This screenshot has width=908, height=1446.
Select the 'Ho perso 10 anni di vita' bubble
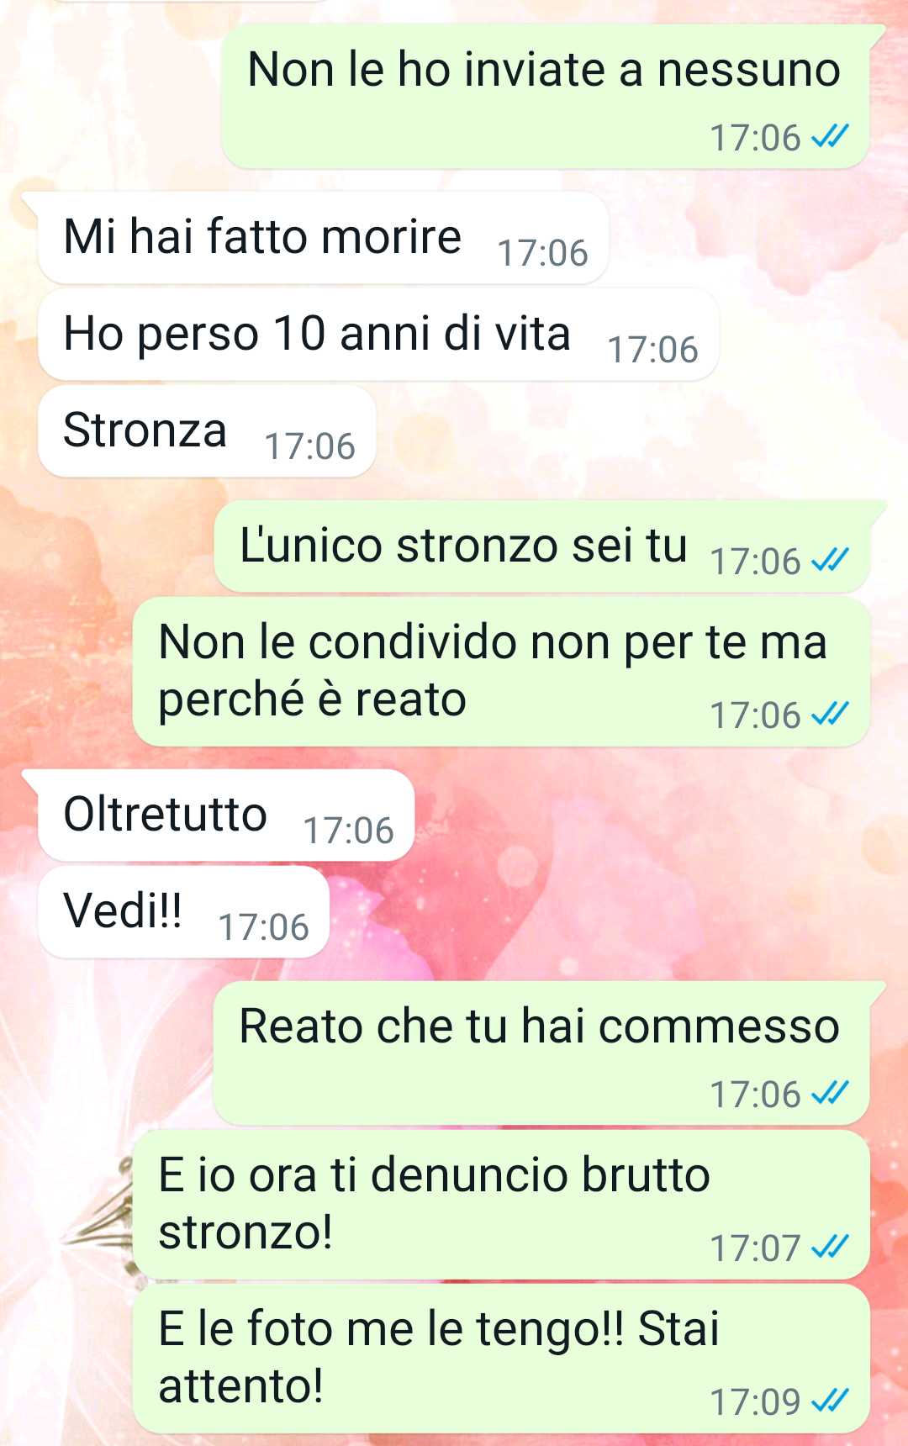378,335
